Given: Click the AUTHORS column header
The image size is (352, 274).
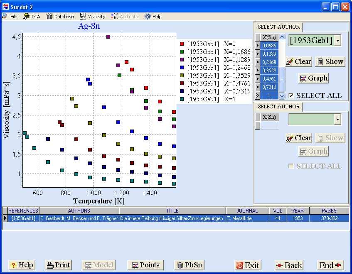Looking at the screenshot, I should 79,211.
